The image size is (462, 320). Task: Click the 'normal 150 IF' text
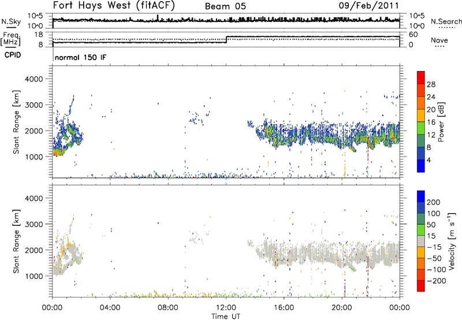[80, 57]
